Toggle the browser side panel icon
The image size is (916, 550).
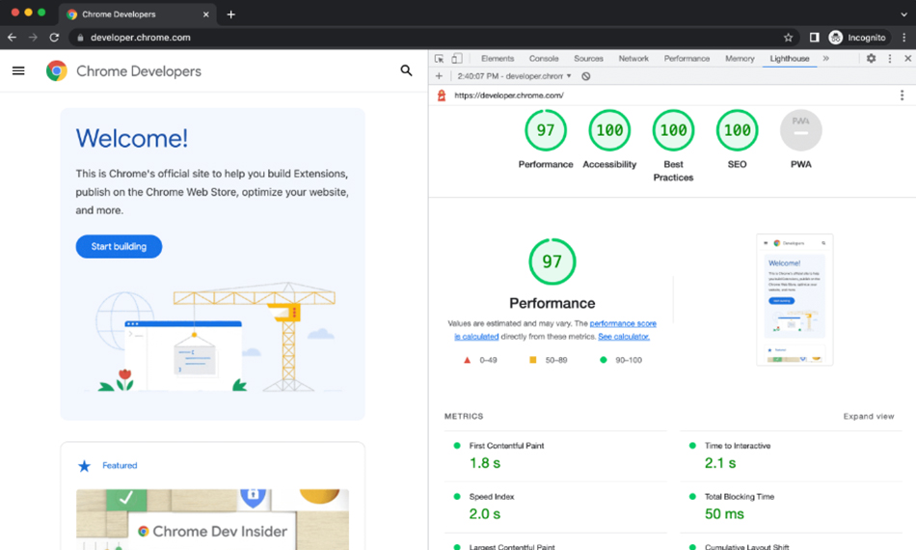click(814, 38)
